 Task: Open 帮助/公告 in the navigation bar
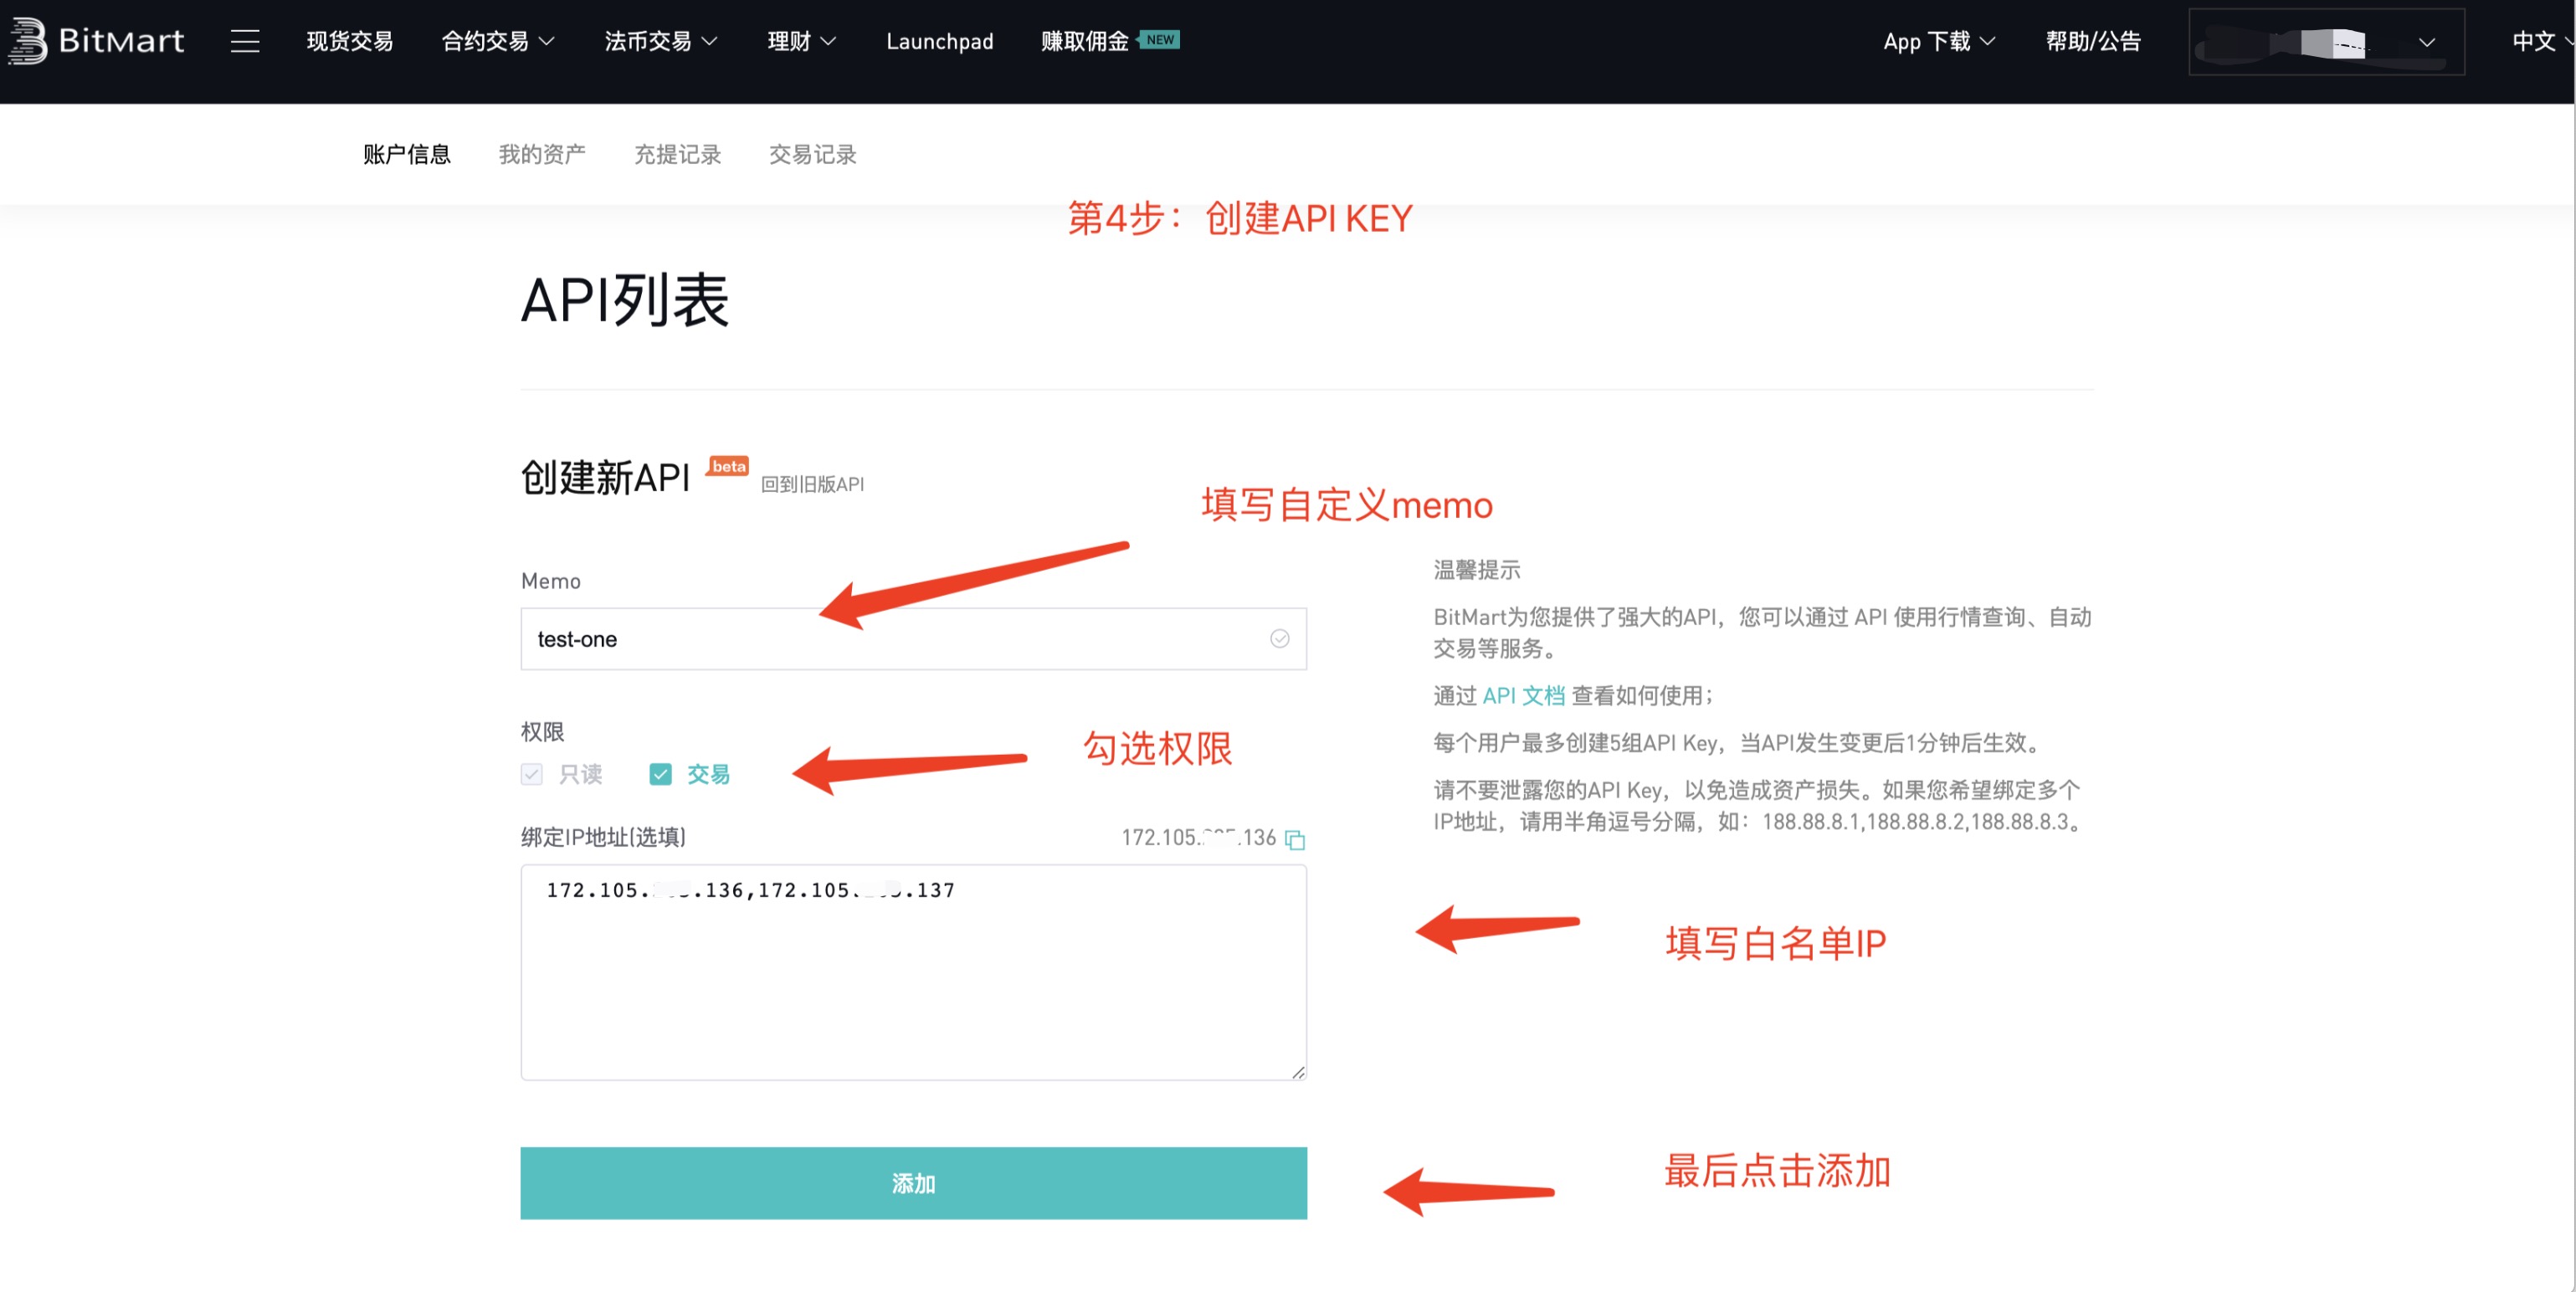2093,41
